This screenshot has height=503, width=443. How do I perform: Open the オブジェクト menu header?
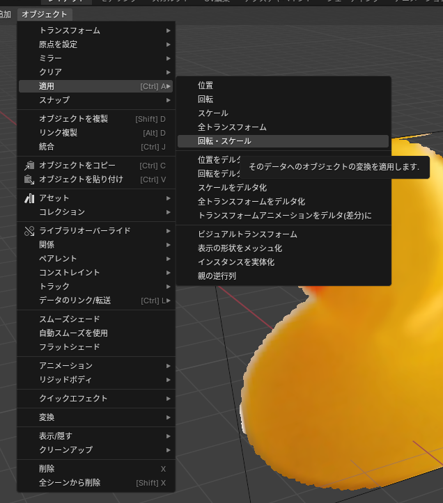tap(45, 15)
